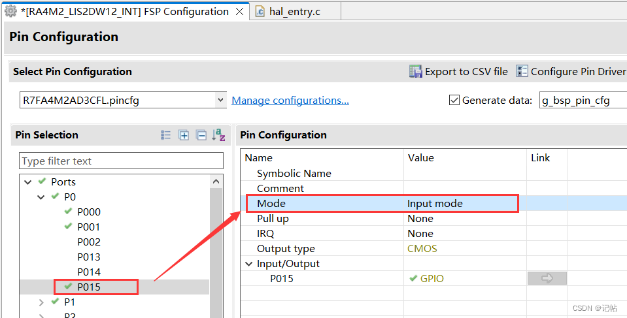
Task: Click the flat list view icon in Pin Selection
Action: [166, 135]
